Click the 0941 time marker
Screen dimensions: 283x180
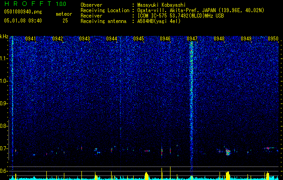click(31, 39)
